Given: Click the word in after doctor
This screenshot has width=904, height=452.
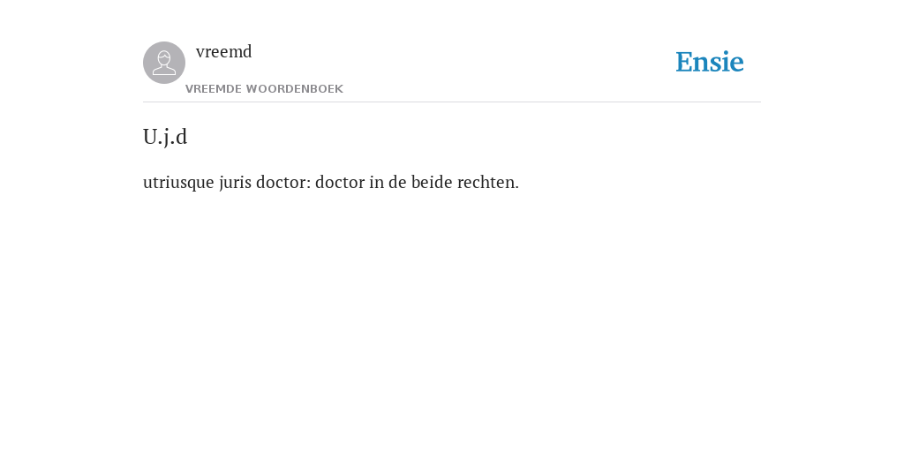Looking at the screenshot, I should pyautogui.click(x=376, y=182).
